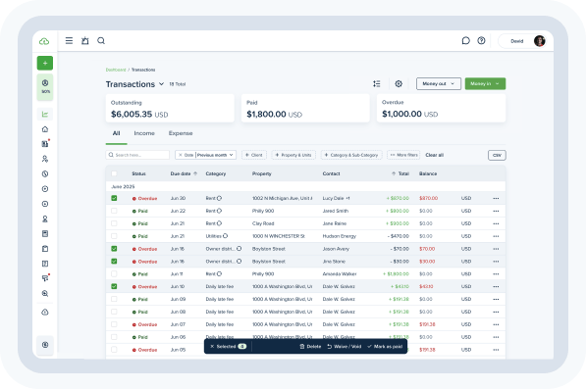Open the hamburger menu in top bar
The height and width of the screenshot is (389, 586).
point(69,40)
